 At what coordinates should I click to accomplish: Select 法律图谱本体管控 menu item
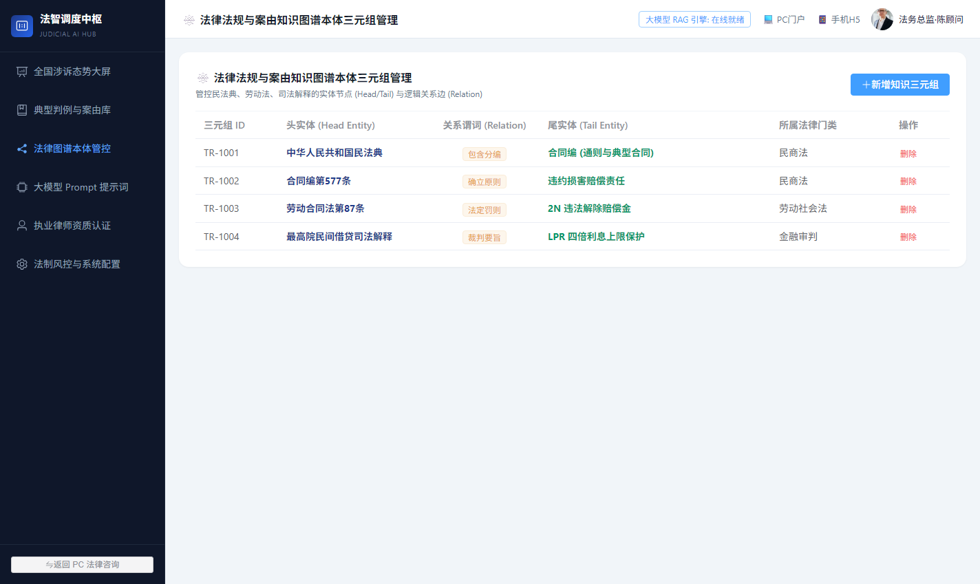[x=83, y=149]
